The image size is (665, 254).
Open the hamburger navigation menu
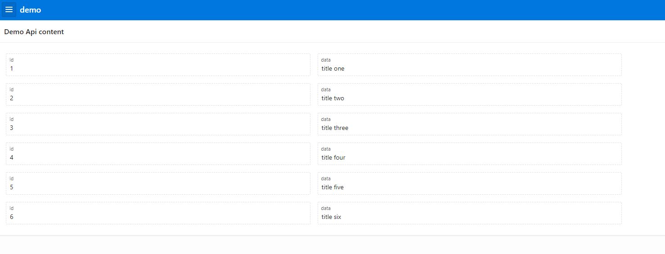pos(9,9)
